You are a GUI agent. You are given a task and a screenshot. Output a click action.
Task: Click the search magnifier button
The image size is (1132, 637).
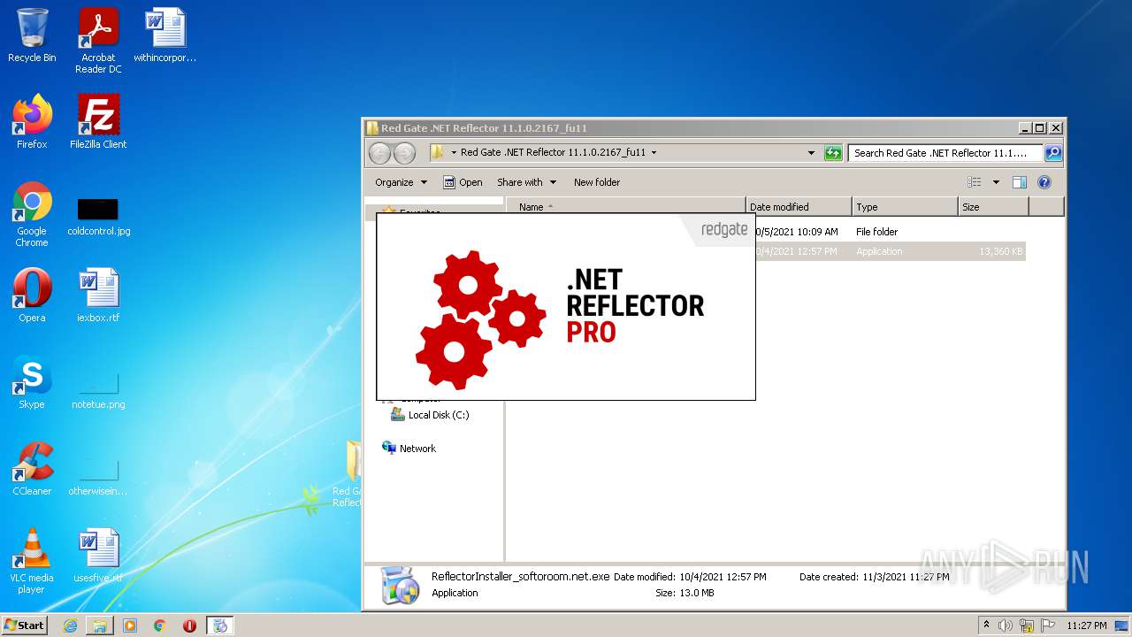1052,153
